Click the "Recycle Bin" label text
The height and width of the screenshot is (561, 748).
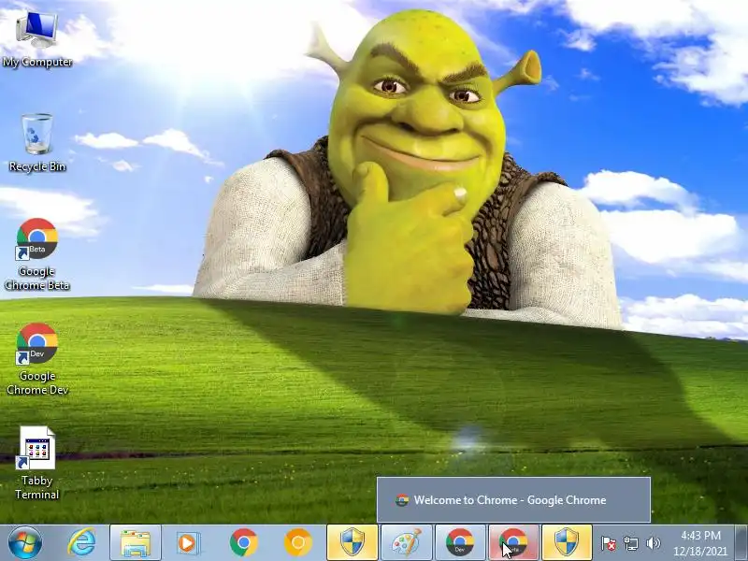coord(37,166)
